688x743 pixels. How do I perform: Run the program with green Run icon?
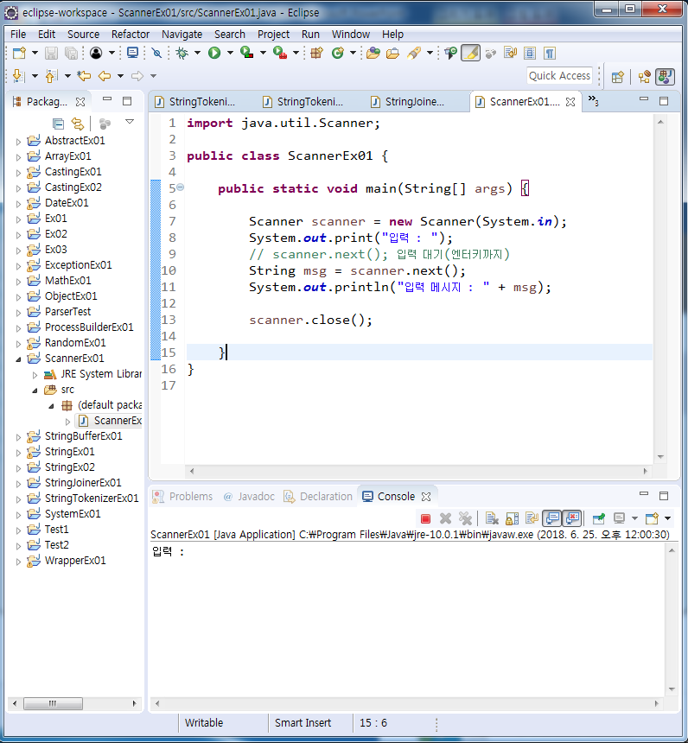pos(214,53)
